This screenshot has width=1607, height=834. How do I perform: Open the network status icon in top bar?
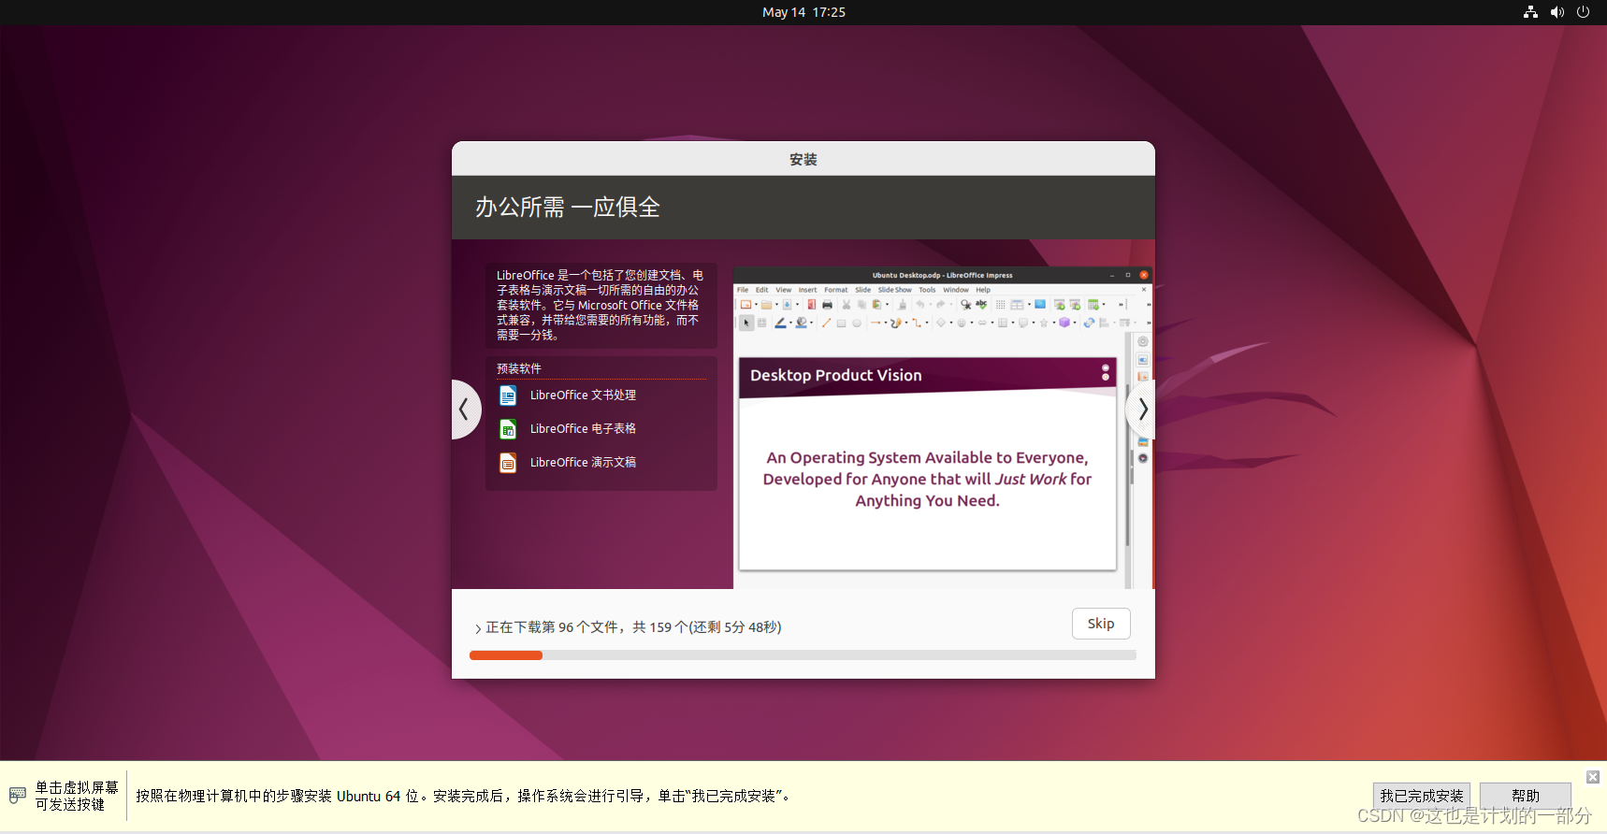pos(1530,12)
